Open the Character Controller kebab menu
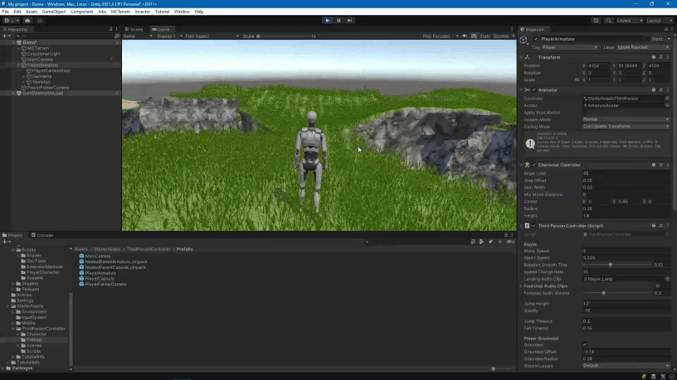Image resolution: width=677 pixels, height=380 pixels. tap(668, 165)
